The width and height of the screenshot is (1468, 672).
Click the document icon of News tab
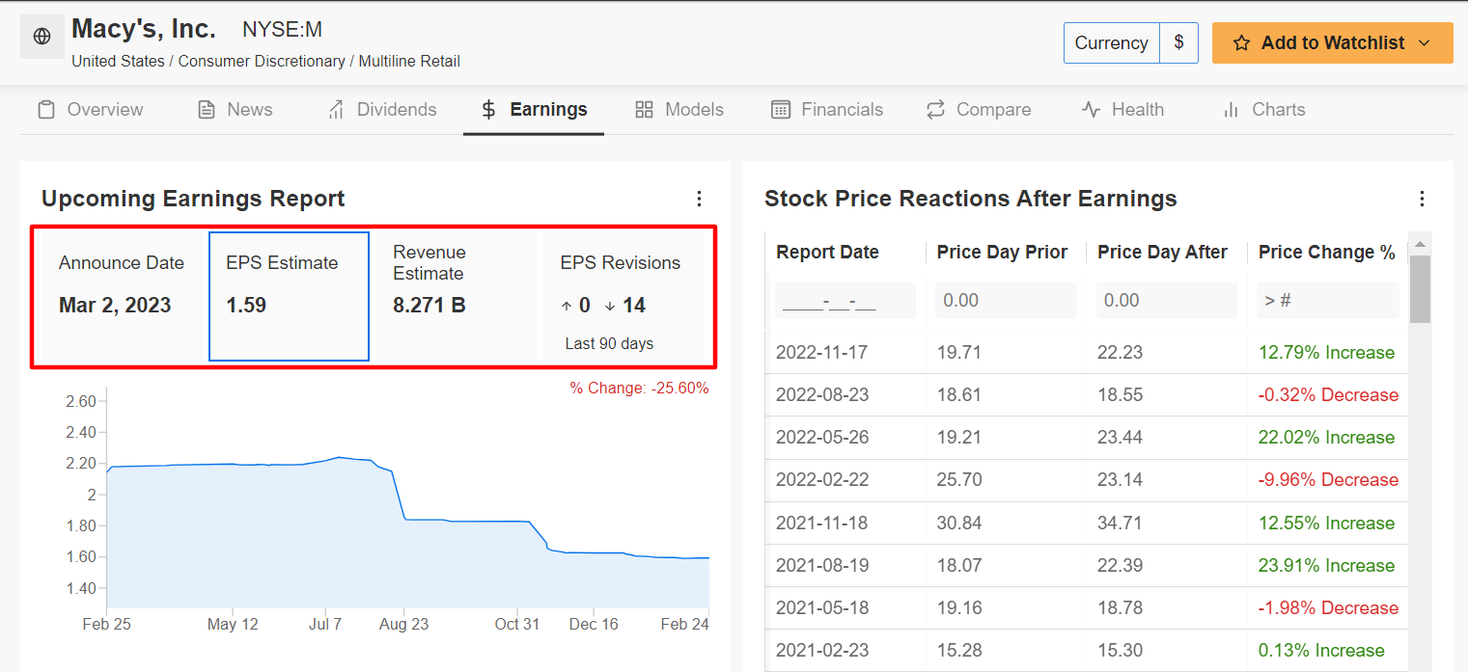pos(206,110)
